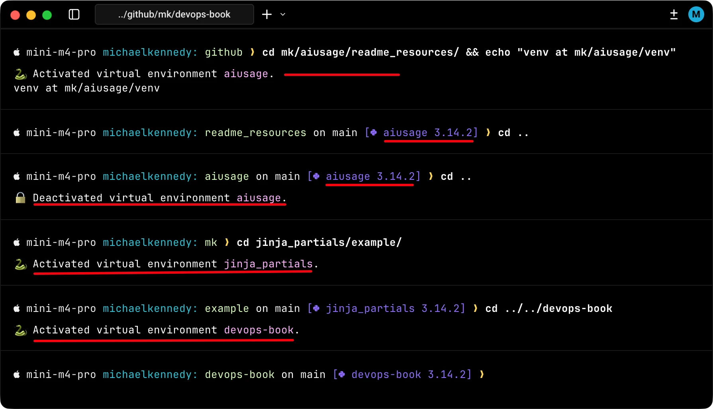
Task: Click the Apple logo in the first prompt
Action: [17, 52]
